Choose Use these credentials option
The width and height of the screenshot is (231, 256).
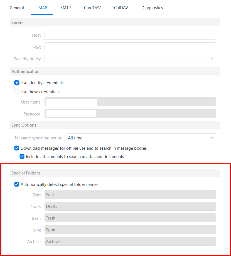coord(17,92)
